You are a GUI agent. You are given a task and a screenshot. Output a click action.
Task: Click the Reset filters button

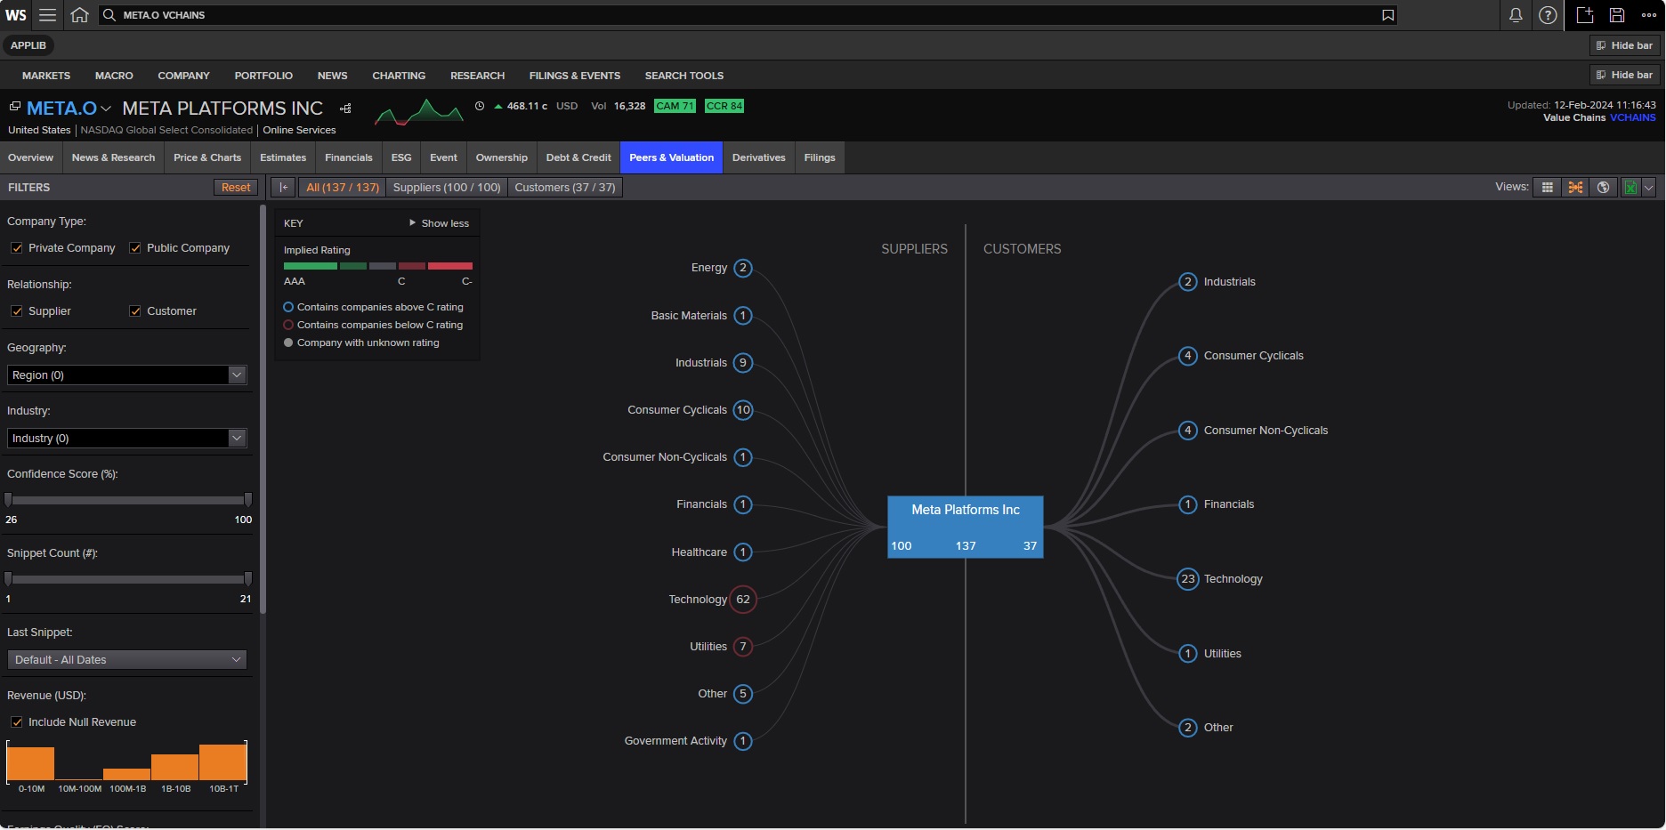coord(235,187)
